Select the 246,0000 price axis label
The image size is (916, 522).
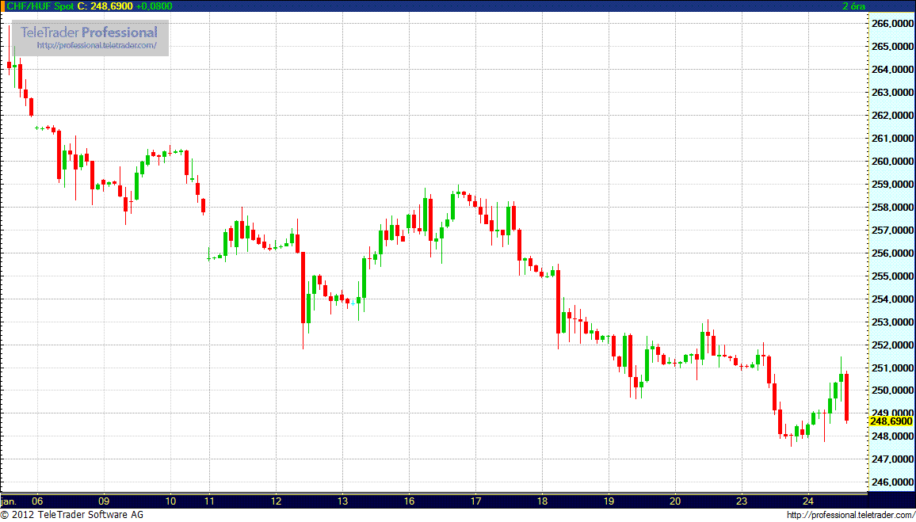pyautogui.click(x=891, y=483)
